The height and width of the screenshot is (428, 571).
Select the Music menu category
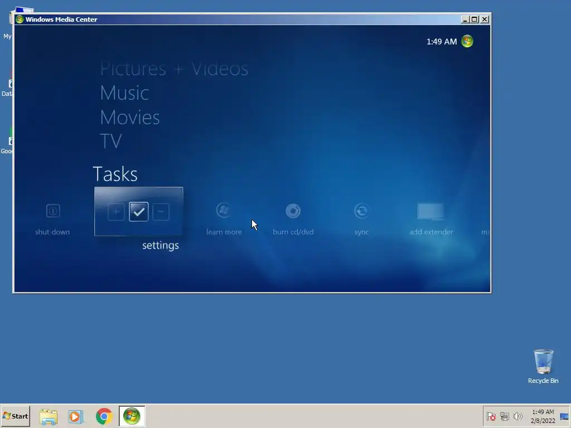(x=124, y=93)
